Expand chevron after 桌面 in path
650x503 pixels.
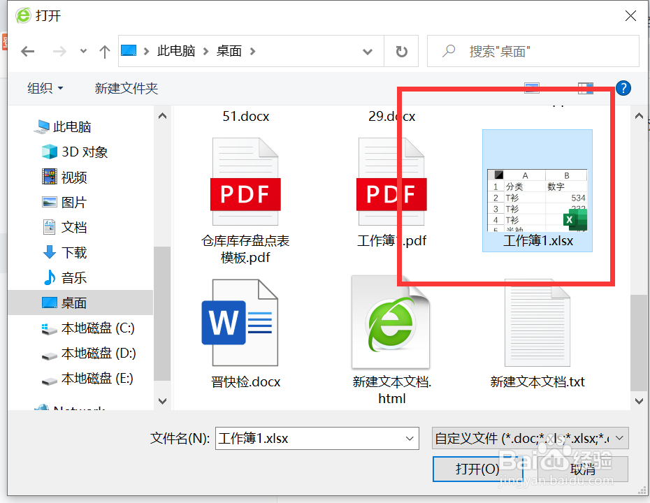click(x=252, y=52)
